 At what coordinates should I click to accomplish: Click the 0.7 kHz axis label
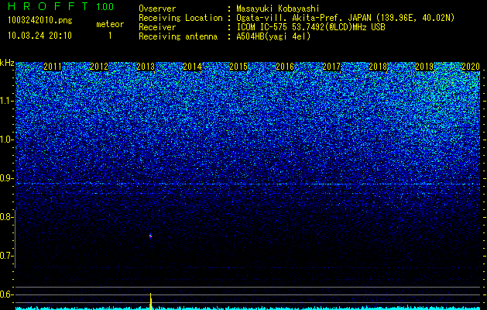point(5,256)
